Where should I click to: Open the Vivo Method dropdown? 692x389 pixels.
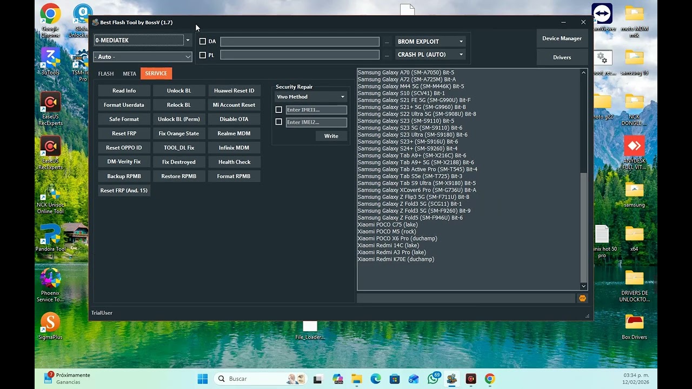tap(311, 97)
